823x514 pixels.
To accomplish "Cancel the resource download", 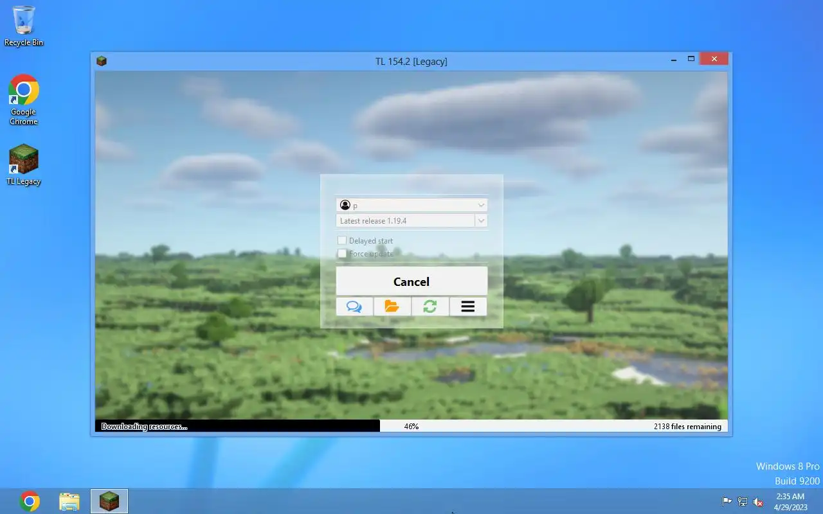I will coord(411,281).
